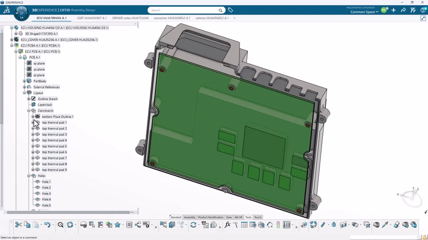The height and width of the screenshot is (240, 428).
Task: Open the Product Modification toolbar tab
Action: pyautogui.click(x=210, y=217)
